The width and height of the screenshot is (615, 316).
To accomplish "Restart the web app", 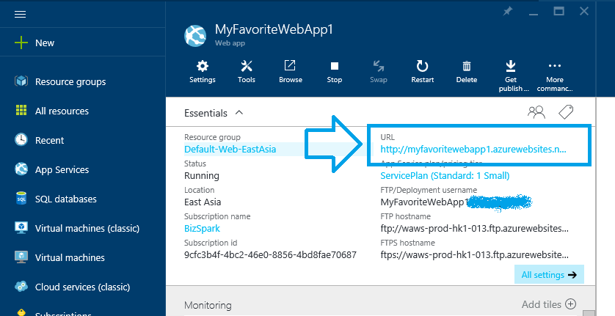I will [x=423, y=66].
